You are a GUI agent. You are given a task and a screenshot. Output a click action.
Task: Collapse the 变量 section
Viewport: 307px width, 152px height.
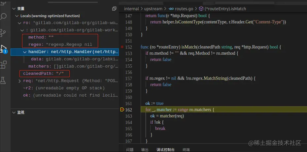pyautogui.click(x=14, y=9)
